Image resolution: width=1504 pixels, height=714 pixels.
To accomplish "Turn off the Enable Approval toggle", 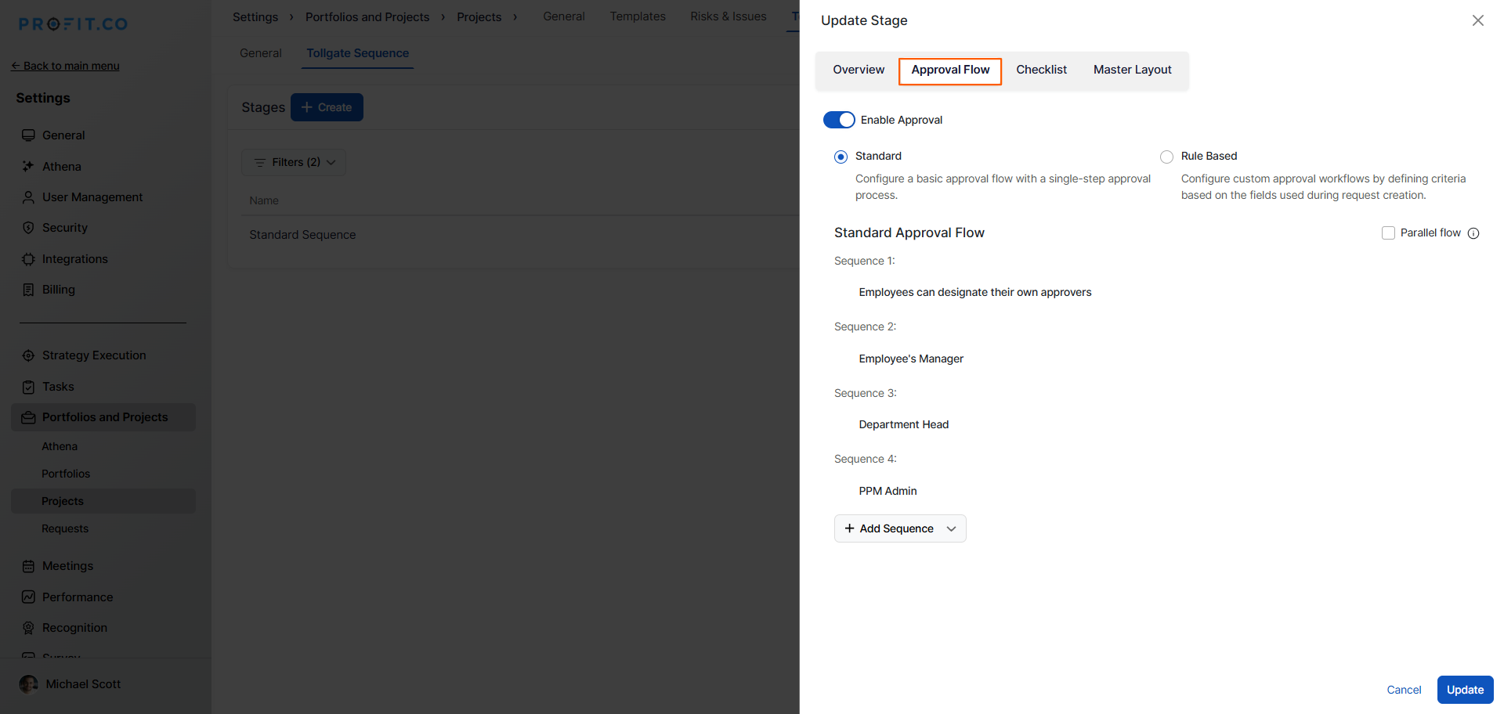I will pyautogui.click(x=838, y=120).
